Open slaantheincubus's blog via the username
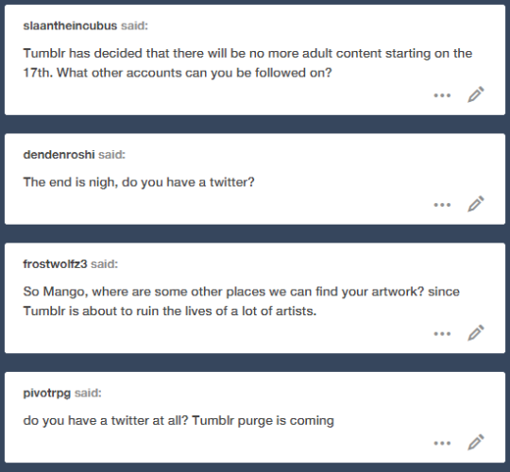The height and width of the screenshot is (472, 510). tap(70, 25)
